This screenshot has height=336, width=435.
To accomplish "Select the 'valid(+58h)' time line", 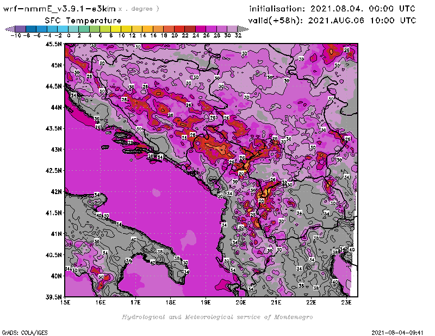I will point(332,21).
